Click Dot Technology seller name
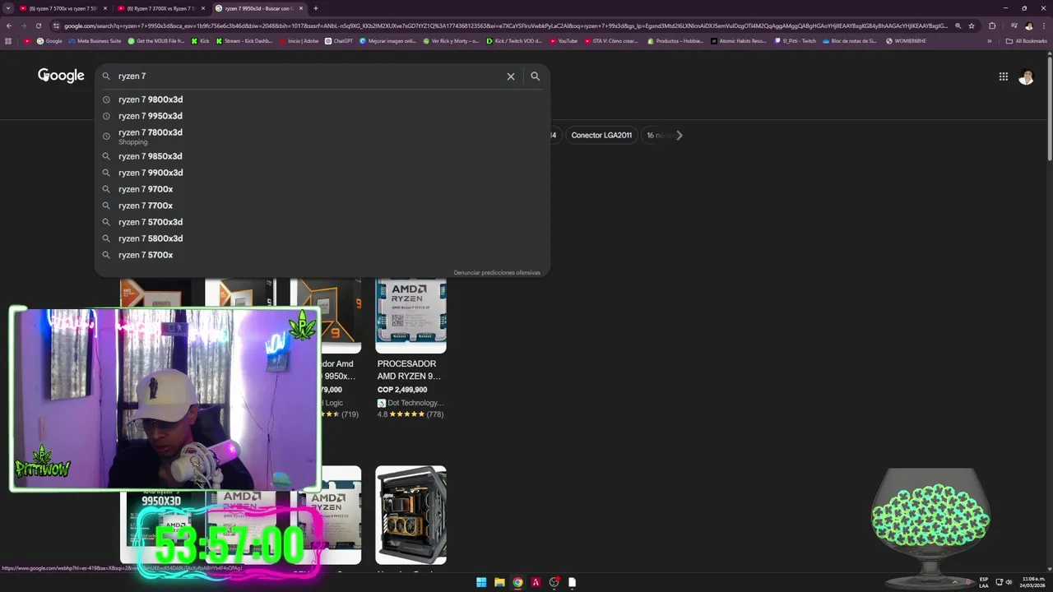The image size is (1053, 592). pyautogui.click(x=416, y=403)
